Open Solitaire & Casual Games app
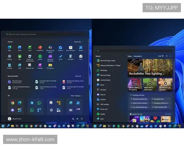 point(30,57)
